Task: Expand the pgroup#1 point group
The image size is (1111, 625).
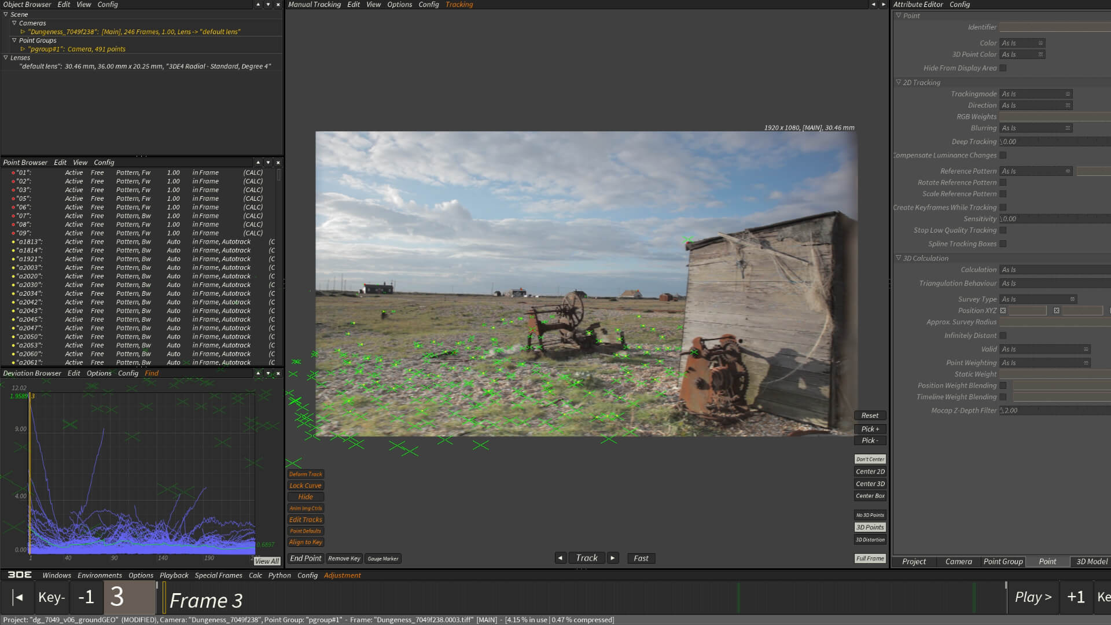Action: point(23,49)
